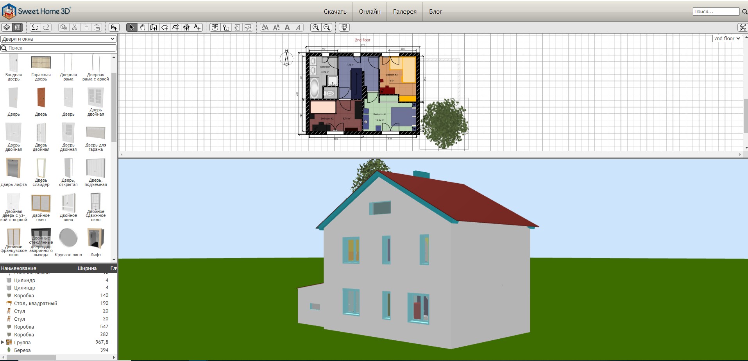
Task: Click the zoom in magnifier icon
Action: click(315, 27)
